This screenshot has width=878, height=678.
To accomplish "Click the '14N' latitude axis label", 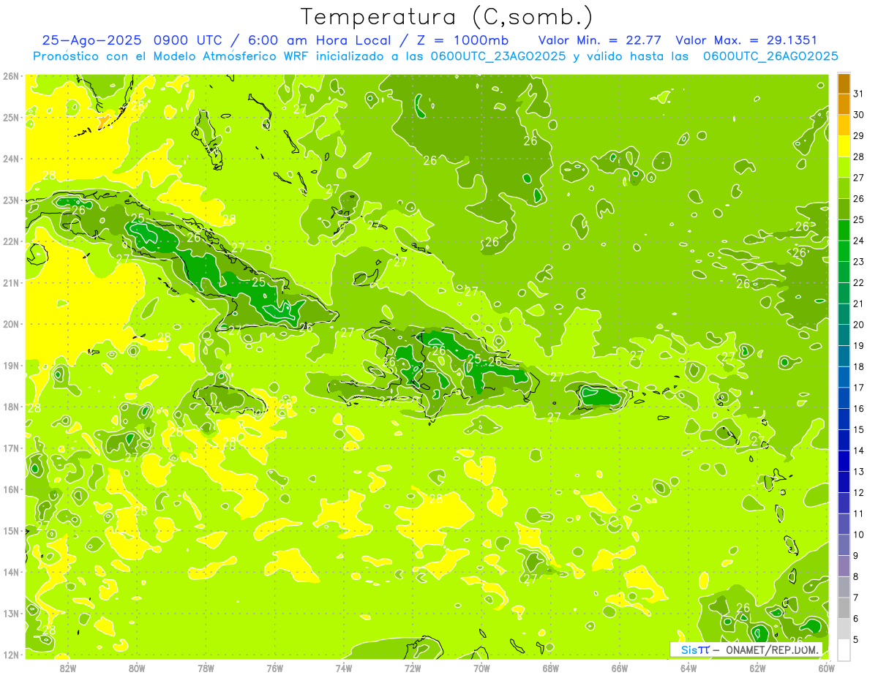I will tap(11, 572).
